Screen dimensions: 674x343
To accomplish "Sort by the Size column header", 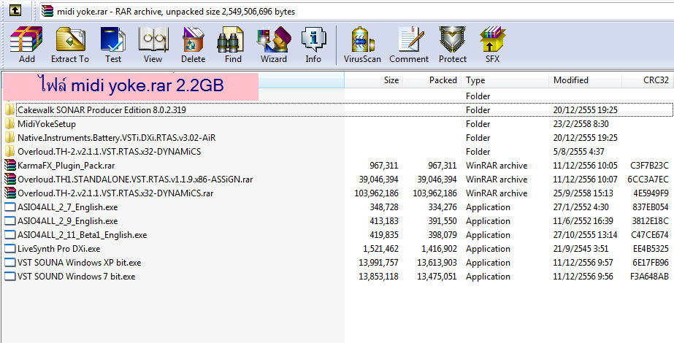I will click(x=373, y=80).
